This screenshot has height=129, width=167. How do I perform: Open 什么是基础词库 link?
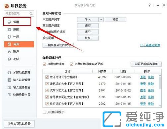click(150, 45)
